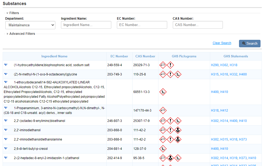Focus the Ingredient Name input field
The height and width of the screenshot is (166, 265).
click(x=86, y=25)
